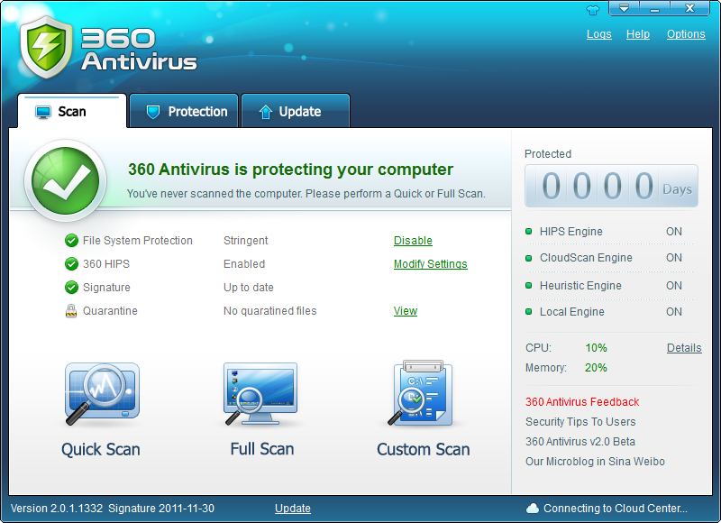Switch to the Protection tab
The width and height of the screenshot is (721, 523).
[185, 112]
